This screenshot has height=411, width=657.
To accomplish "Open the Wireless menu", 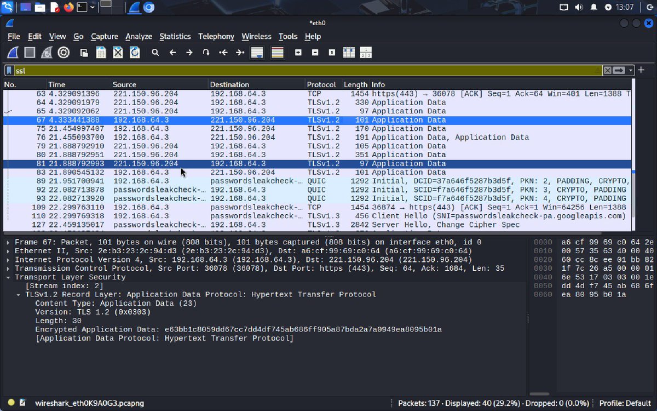I will point(256,36).
